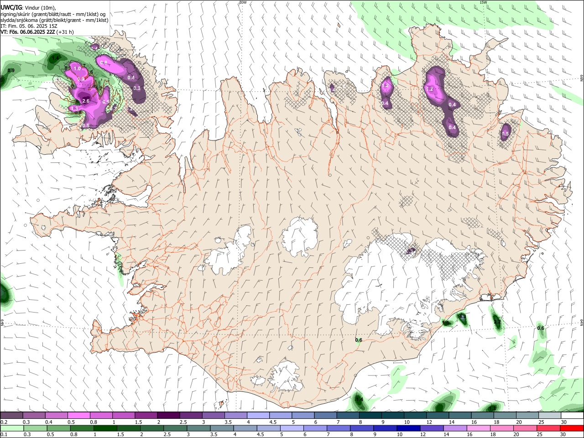Click the 0.9 value in the green rain area
This screenshot has width=584, height=438.
[x=11, y=70]
